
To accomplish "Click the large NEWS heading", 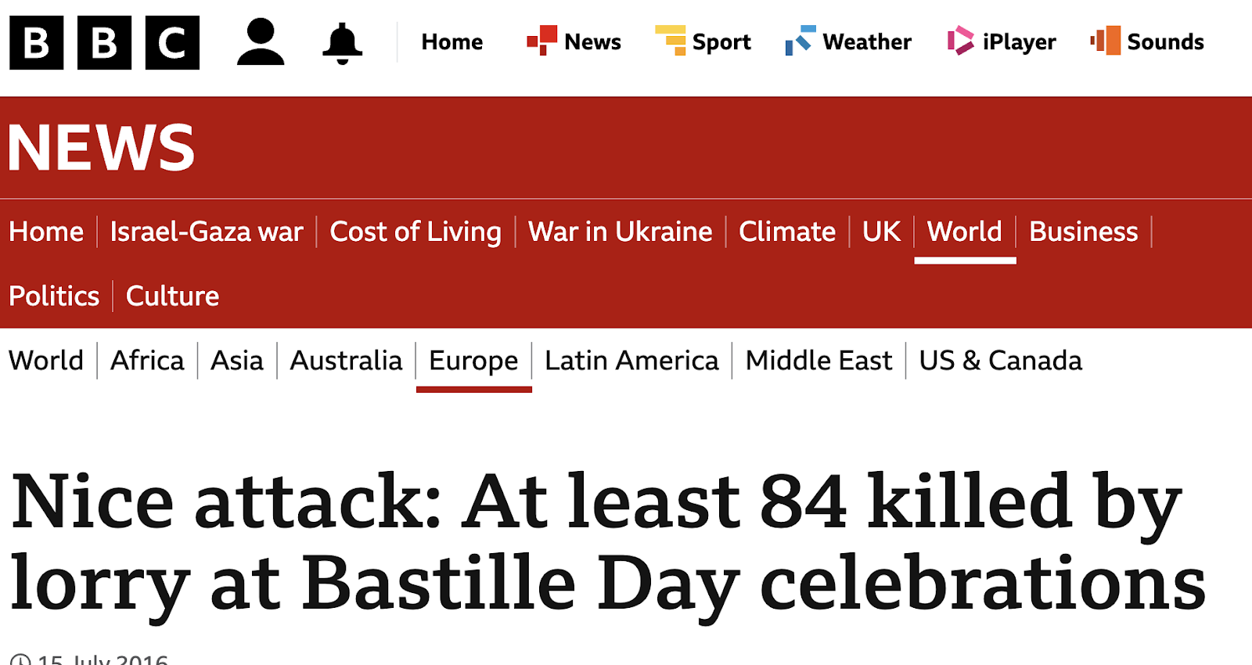I will point(102,147).
